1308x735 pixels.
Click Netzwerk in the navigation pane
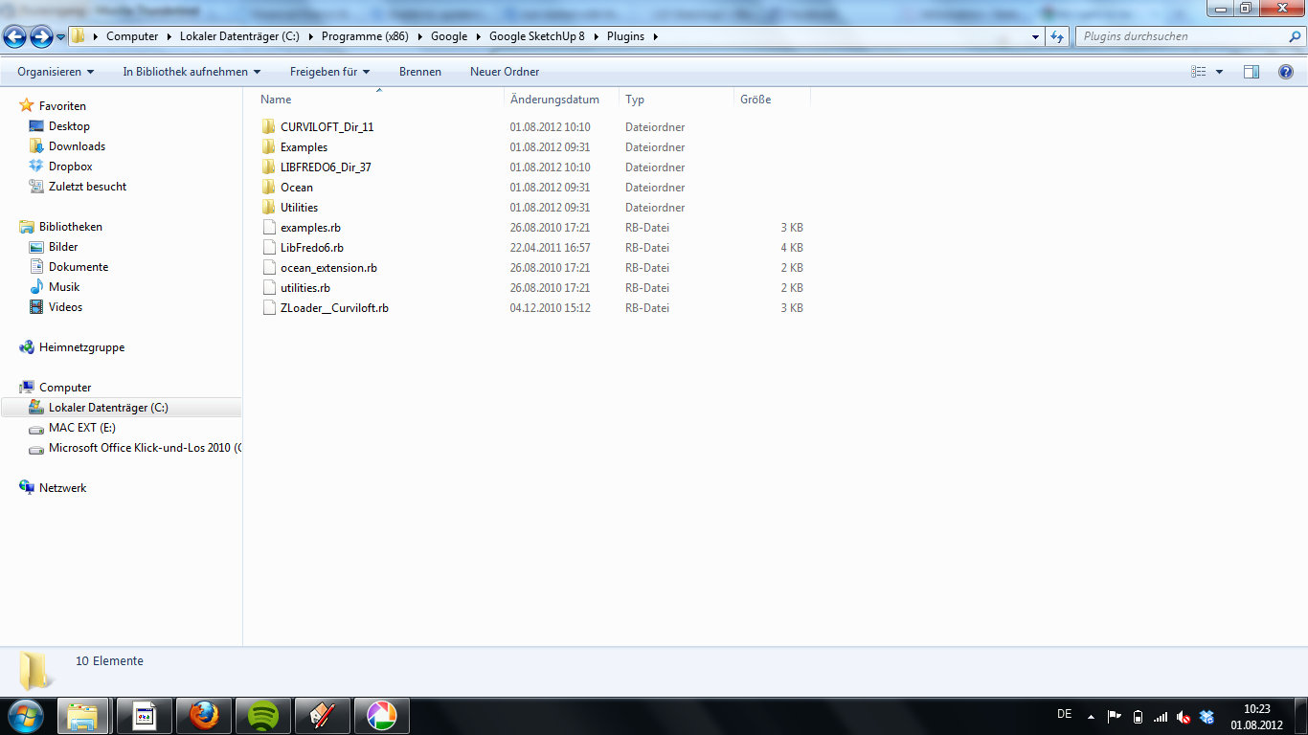62,488
